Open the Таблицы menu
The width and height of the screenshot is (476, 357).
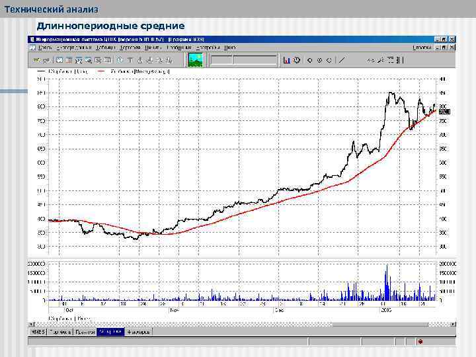105,48
